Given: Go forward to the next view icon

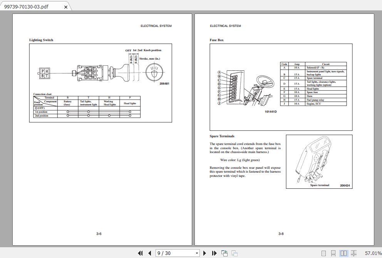Looking at the screenshot, I should [x=234, y=253].
